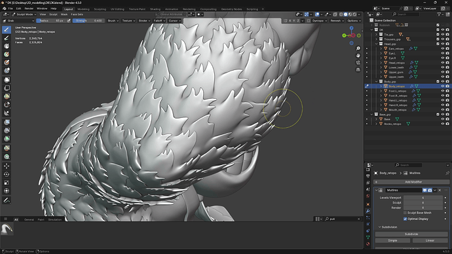The image size is (452, 254).
Task: Open the Render menu
Action: pos(29,9)
